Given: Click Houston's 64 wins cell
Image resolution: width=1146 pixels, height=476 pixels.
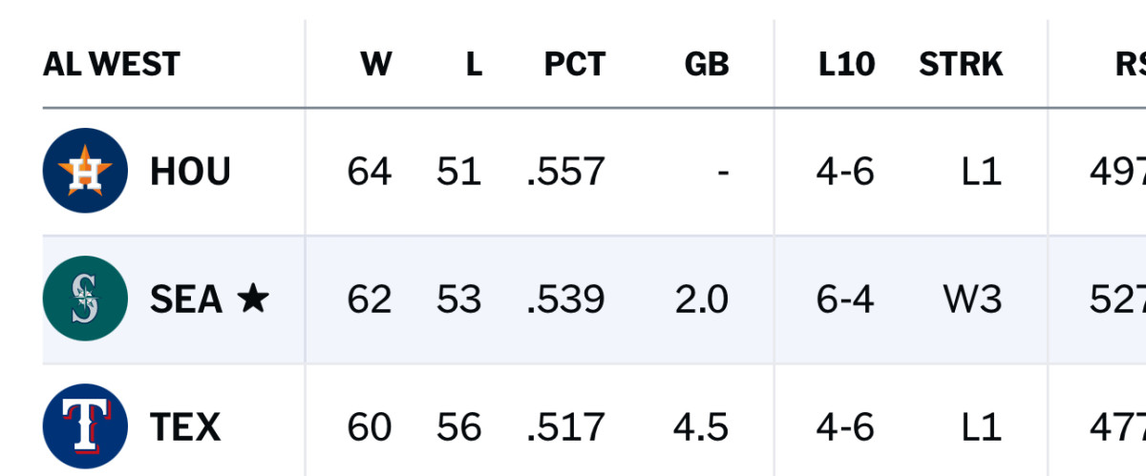Looking at the screenshot, I should pyautogui.click(x=369, y=172).
